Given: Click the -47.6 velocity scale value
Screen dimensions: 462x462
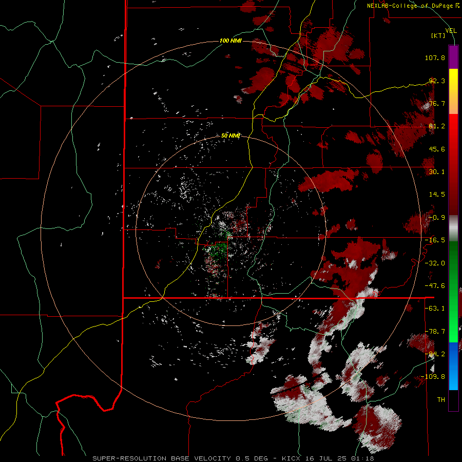Looking at the screenshot, I should [x=435, y=286].
